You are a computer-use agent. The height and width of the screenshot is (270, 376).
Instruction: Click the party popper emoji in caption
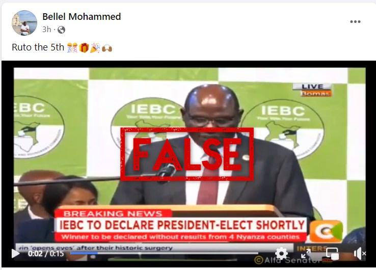click(95, 47)
